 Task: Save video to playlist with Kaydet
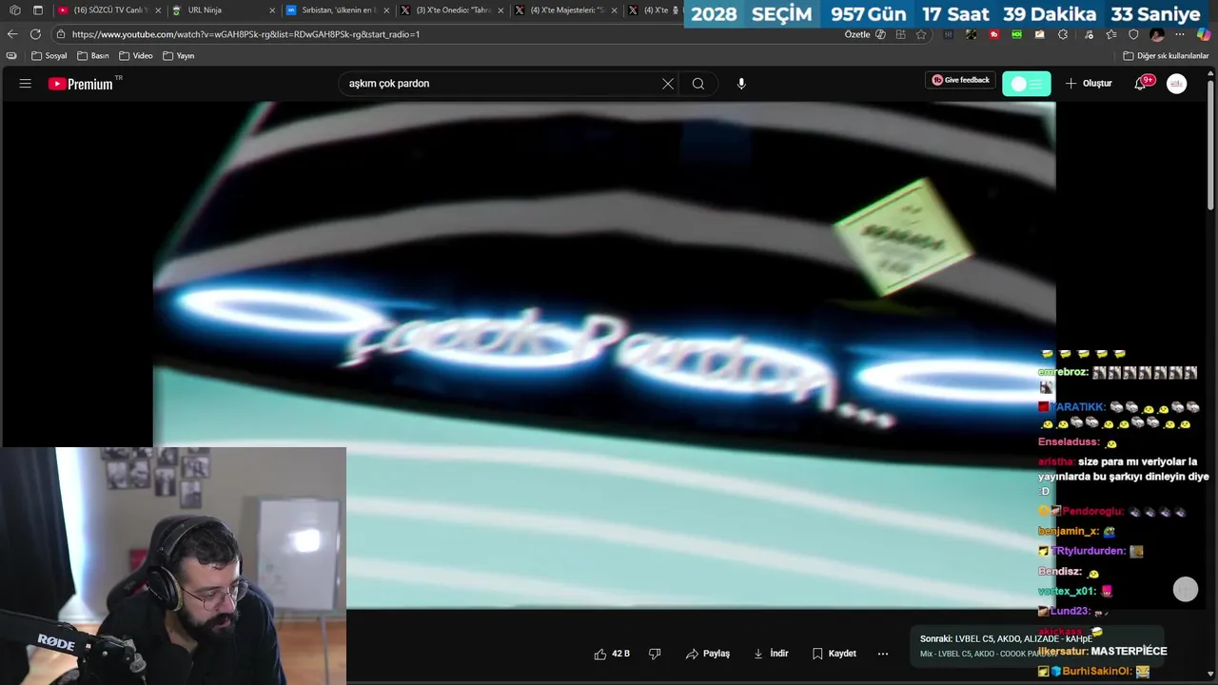tap(835, 654)
